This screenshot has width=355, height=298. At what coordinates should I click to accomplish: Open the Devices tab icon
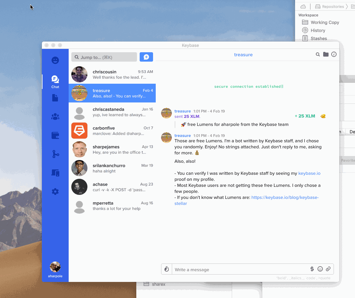(x=55, y=173)
